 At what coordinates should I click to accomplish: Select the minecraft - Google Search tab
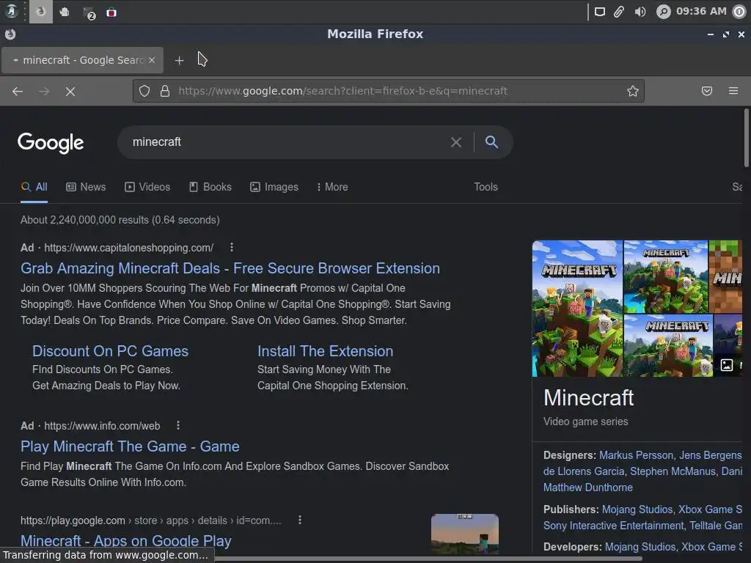pos(82,60)
